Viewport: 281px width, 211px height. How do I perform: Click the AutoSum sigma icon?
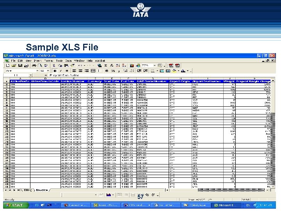(x=106, y=66)
